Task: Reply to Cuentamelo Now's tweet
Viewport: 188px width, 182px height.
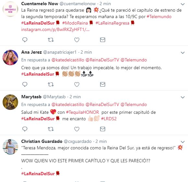Action: click(x=25, y=40)
